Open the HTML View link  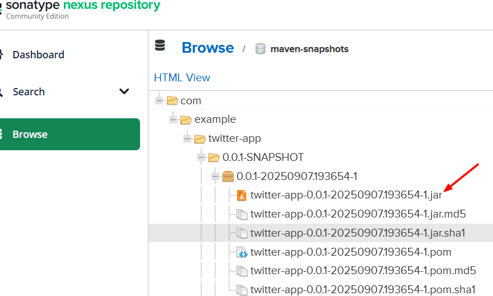182,78
